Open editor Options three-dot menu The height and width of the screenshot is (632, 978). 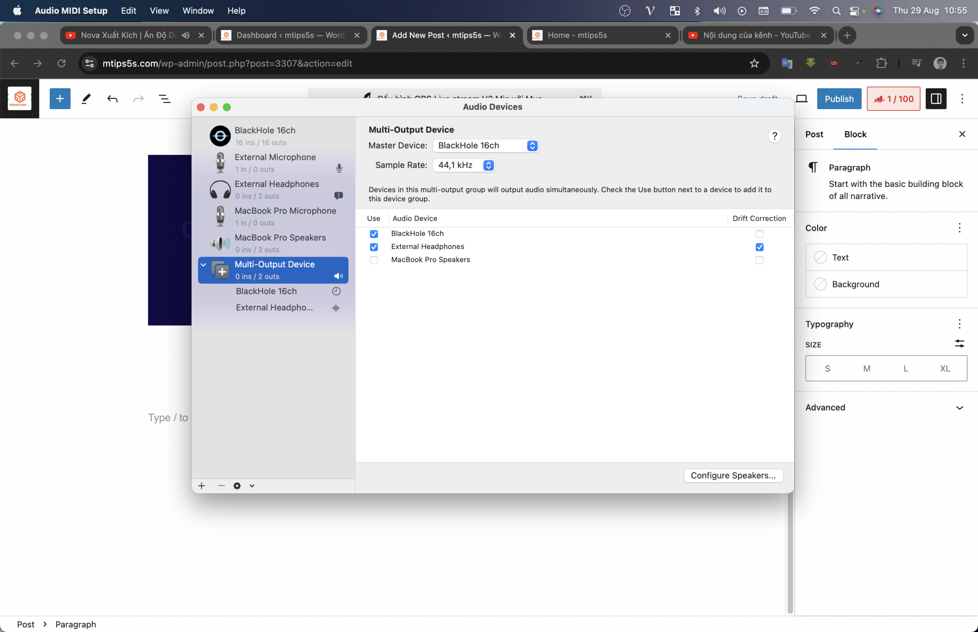tap(962, 99)
